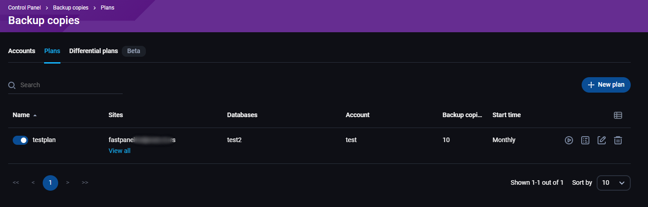Type in the Search field
Image resolution: width=648 pixels, height=207 pixels.
[68, 85]
